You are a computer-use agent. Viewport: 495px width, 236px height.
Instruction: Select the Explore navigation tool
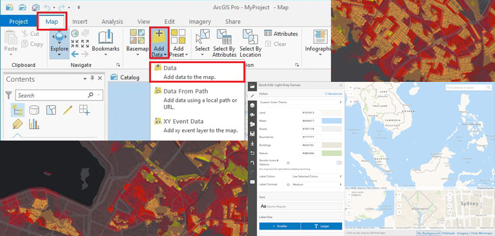pos(59,44)
